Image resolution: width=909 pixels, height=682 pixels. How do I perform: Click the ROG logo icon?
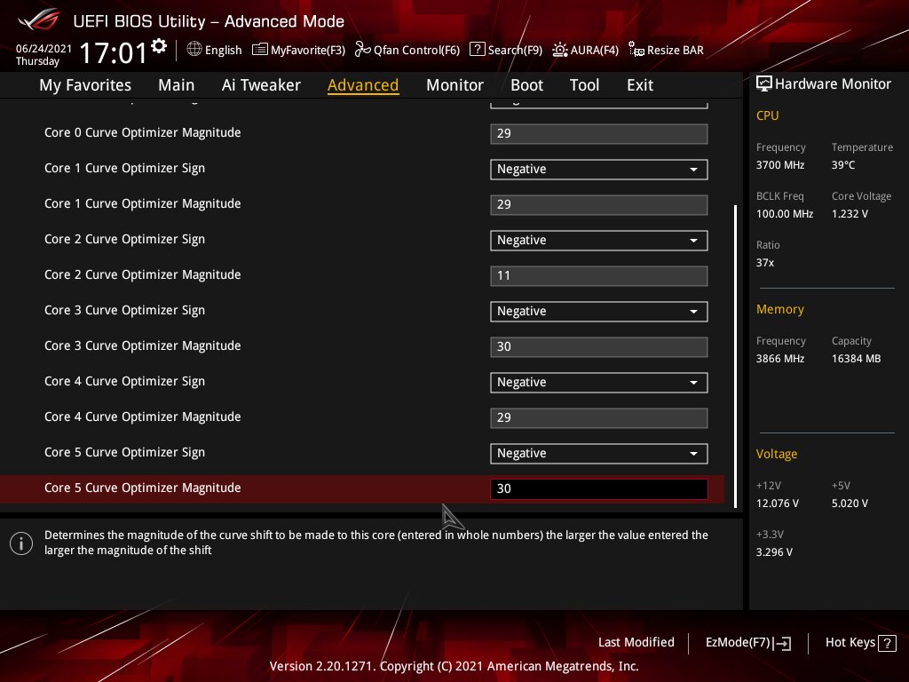tap(38, 20)
